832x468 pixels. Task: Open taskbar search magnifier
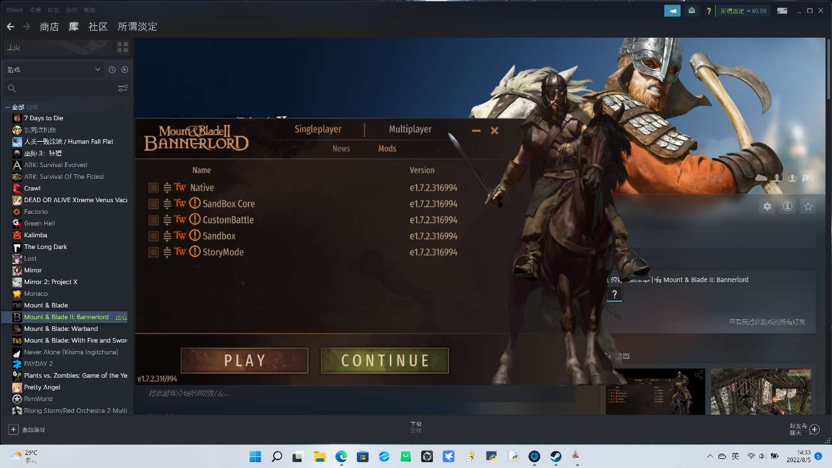pos(277,456)
